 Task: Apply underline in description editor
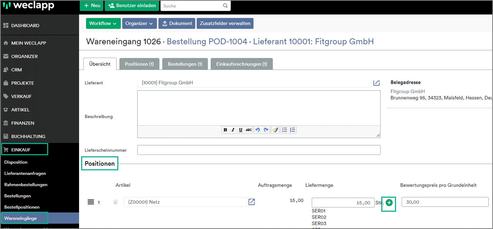tap(241, 130)
